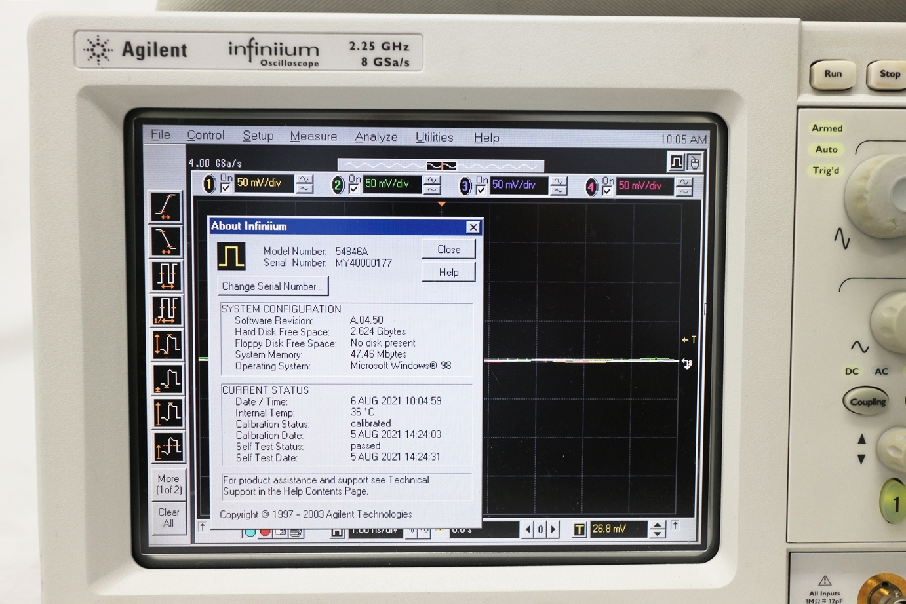Click the highlighted section of the memory bar

(441, 166)
